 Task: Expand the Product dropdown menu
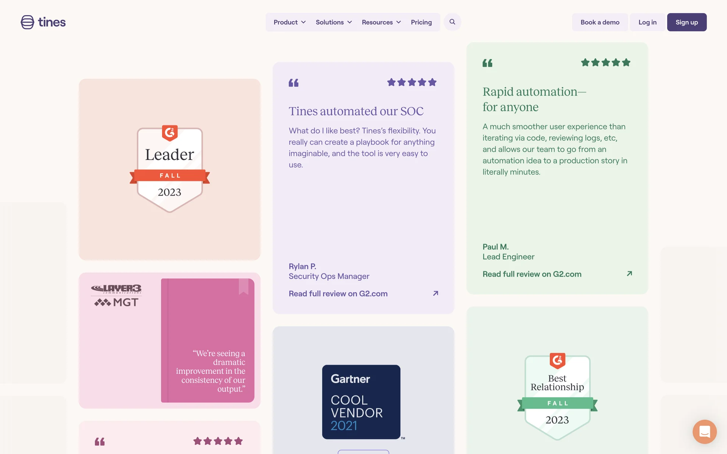290,22
